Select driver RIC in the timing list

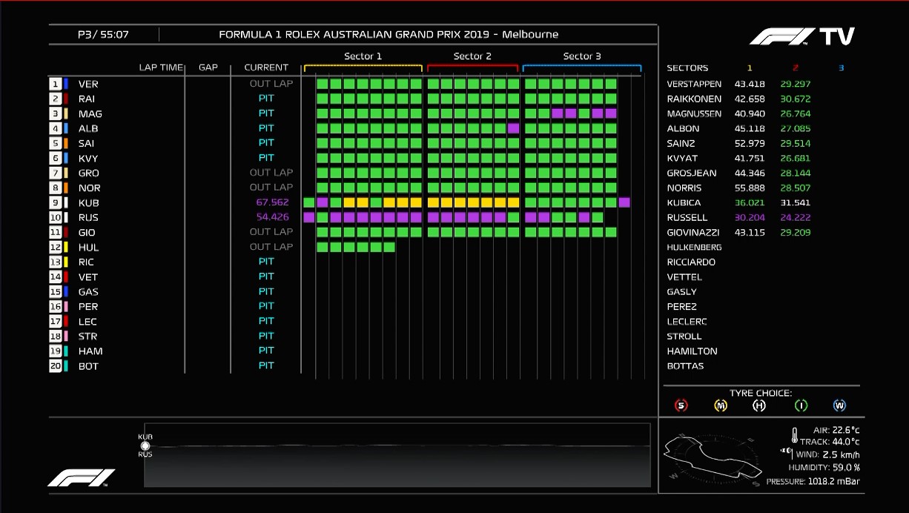point(86,262)
